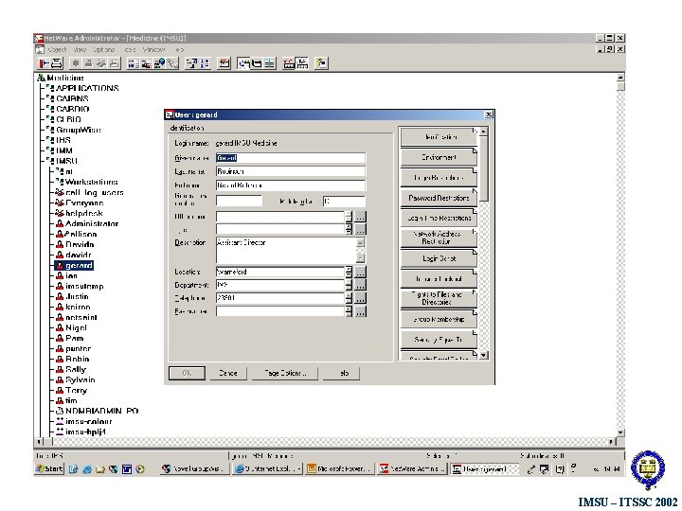682x511 pixels.
Task: Click the Cancel button in dialog
Action: (x=228, y=373)
